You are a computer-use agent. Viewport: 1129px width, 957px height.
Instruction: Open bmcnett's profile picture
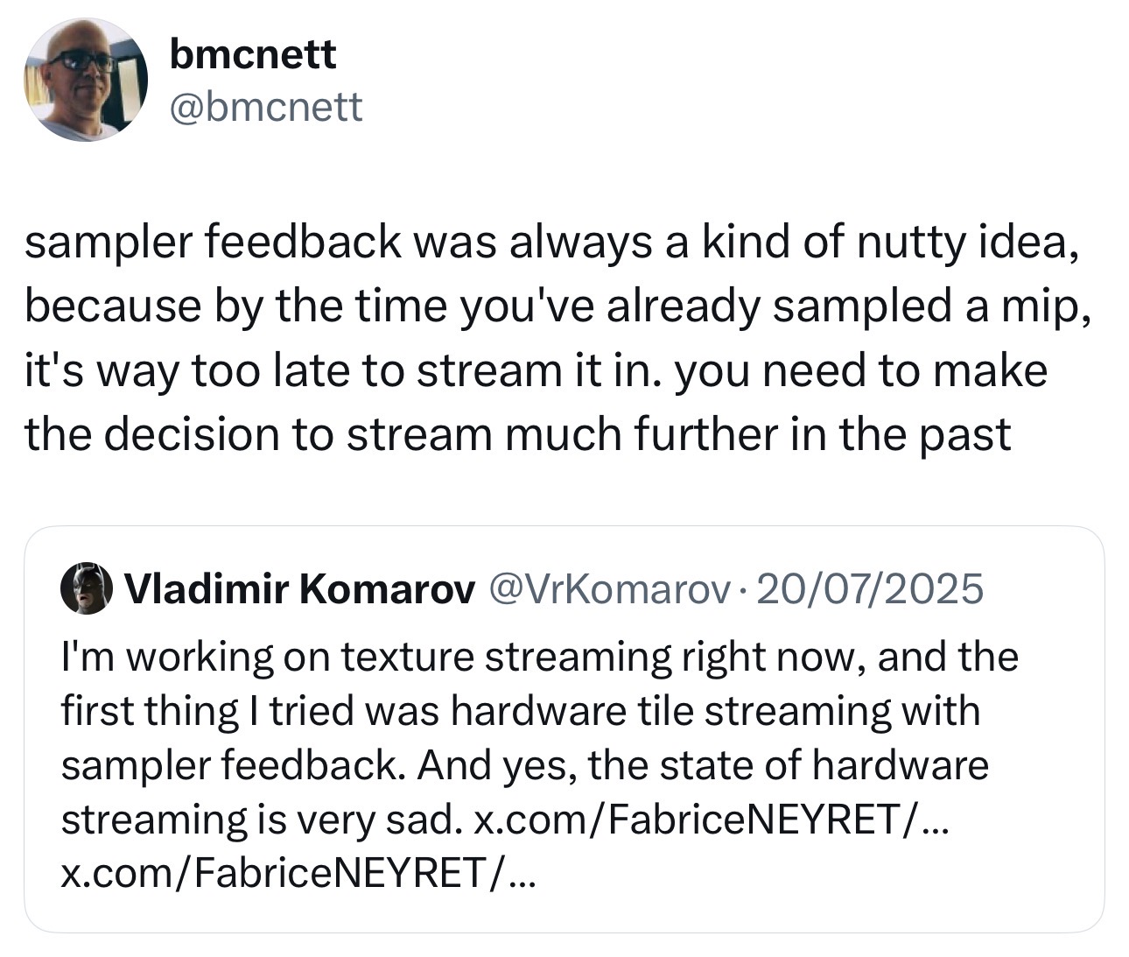[85, 80]
